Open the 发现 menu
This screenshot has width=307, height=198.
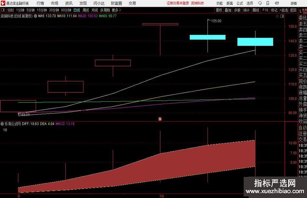tap(83, 3)
